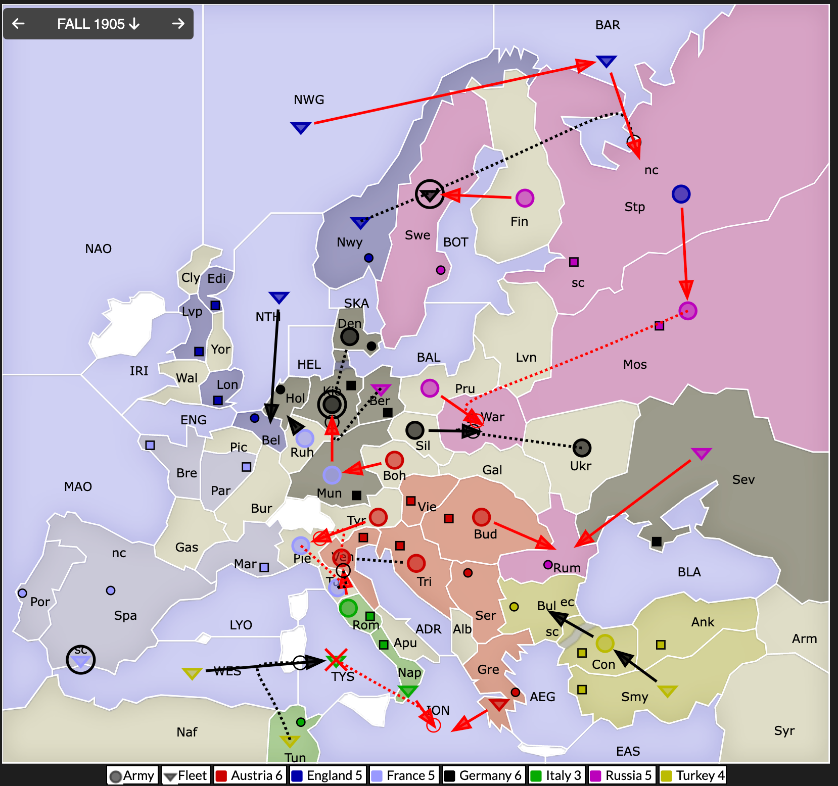Select the English fleet in Barents Sea
Screen dimensions: 838x786
point(606,61)
